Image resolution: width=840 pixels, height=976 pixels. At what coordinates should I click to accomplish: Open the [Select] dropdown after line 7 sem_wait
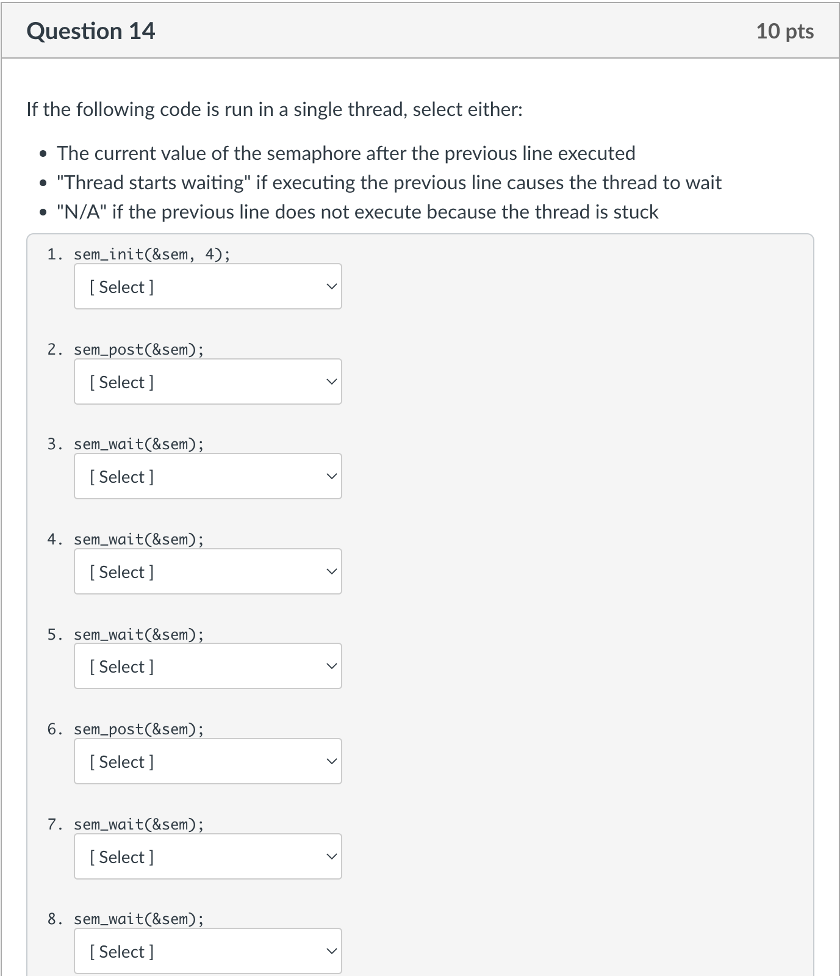click(x=207, y=856)
